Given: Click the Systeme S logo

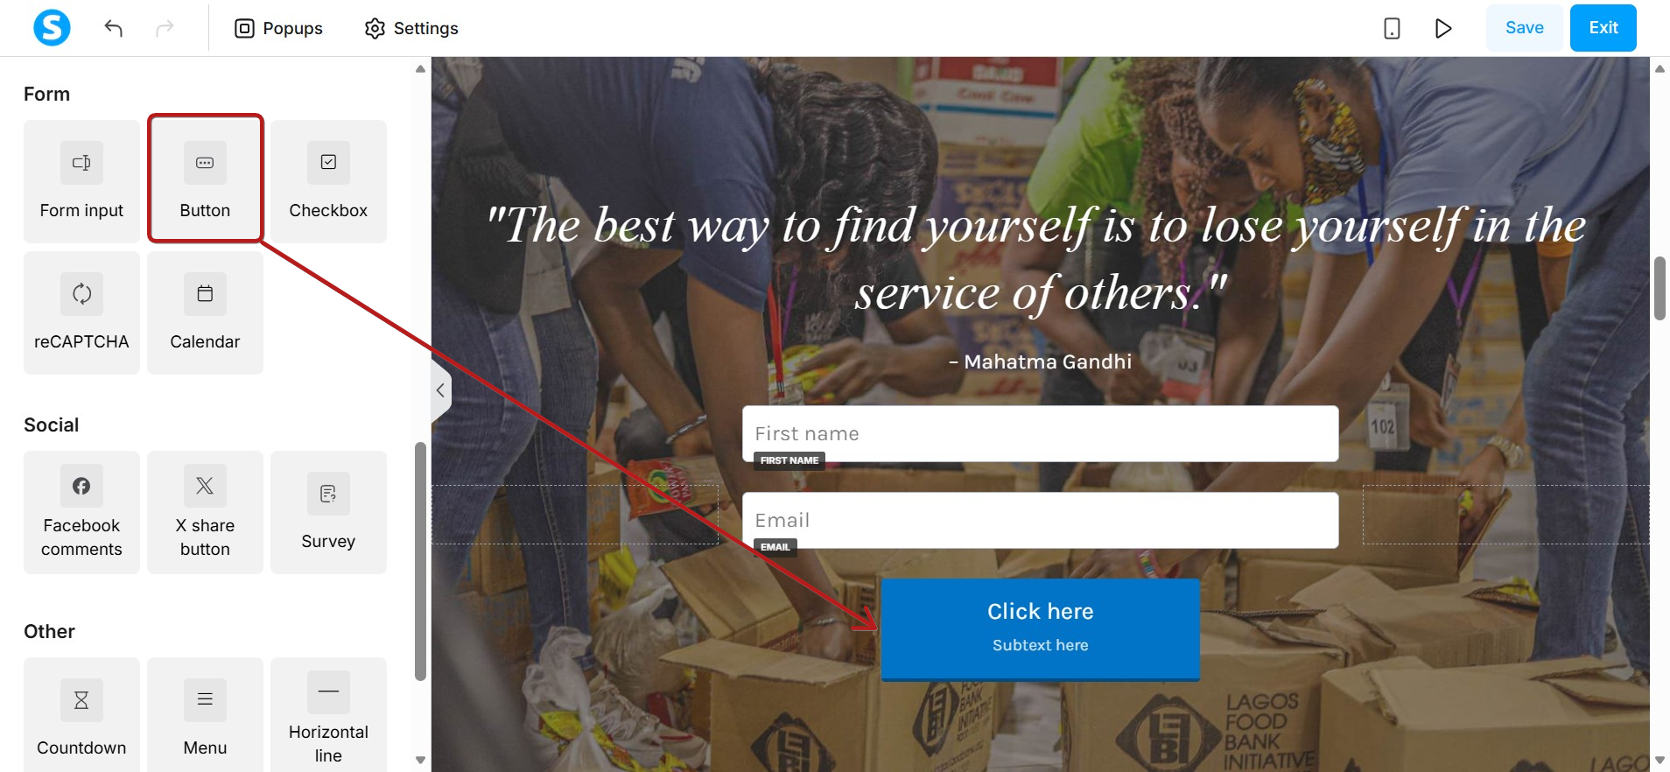Looking at the screenshot, I should (x=52, y=27).
